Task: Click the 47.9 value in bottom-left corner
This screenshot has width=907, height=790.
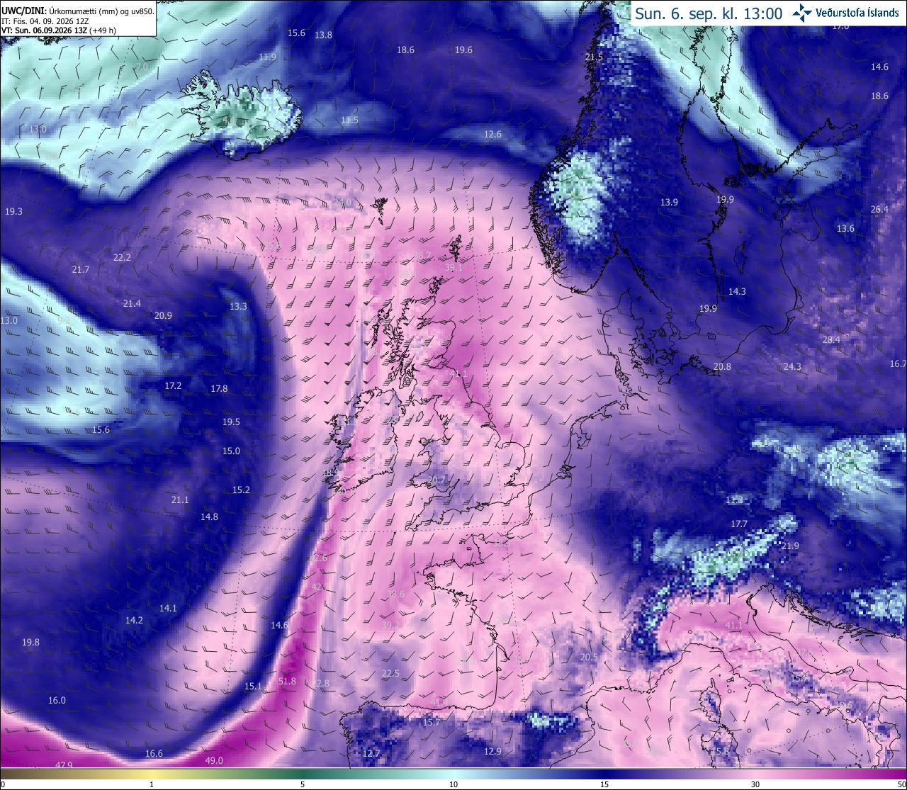Action: pos(64,765)
